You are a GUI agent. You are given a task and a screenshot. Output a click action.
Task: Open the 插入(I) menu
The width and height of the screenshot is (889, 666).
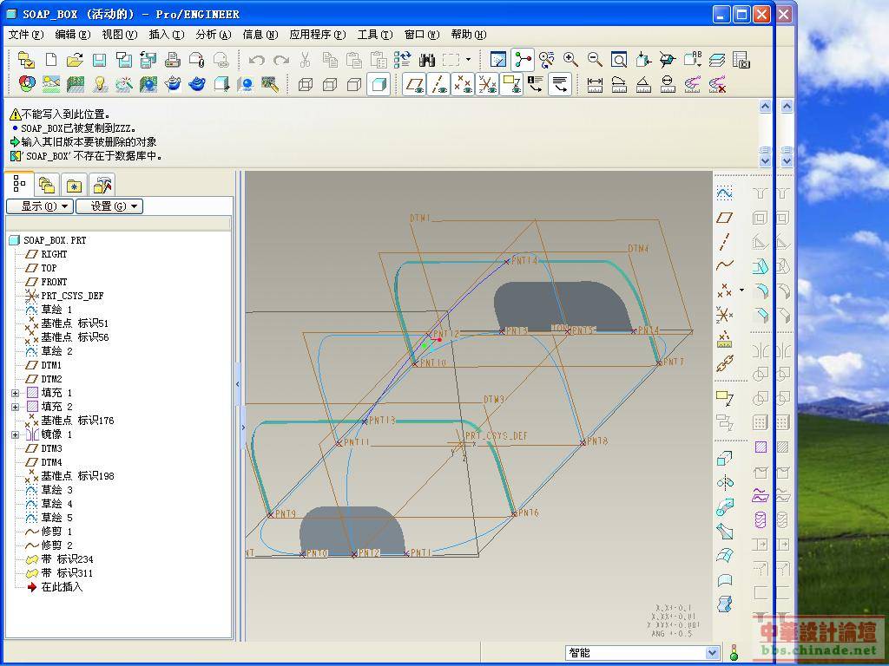(x=167, y=35)
